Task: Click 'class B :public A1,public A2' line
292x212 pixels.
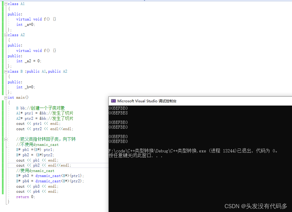Action: 37,71
